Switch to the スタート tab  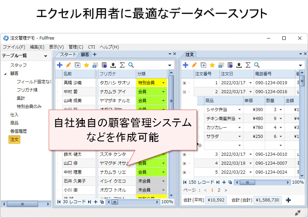point(67,54)
